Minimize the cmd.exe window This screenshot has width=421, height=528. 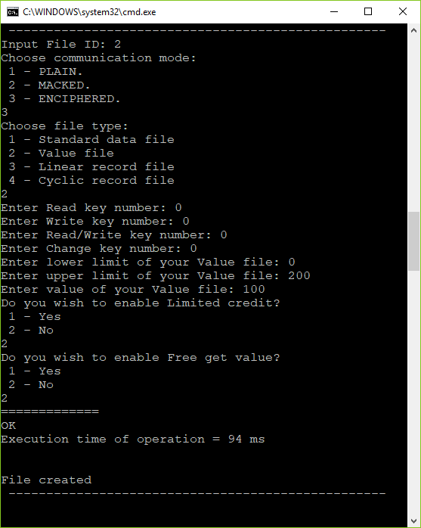[334, 12]
